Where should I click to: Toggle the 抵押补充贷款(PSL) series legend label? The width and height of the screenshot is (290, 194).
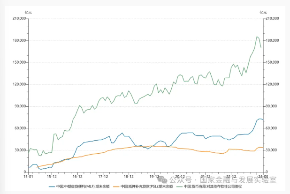point(146,186)
